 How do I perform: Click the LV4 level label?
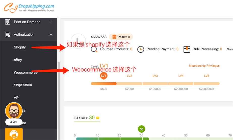181,76
